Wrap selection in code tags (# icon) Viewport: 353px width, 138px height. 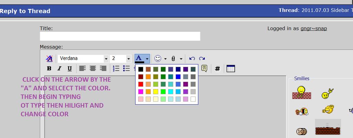click(217, 68)
